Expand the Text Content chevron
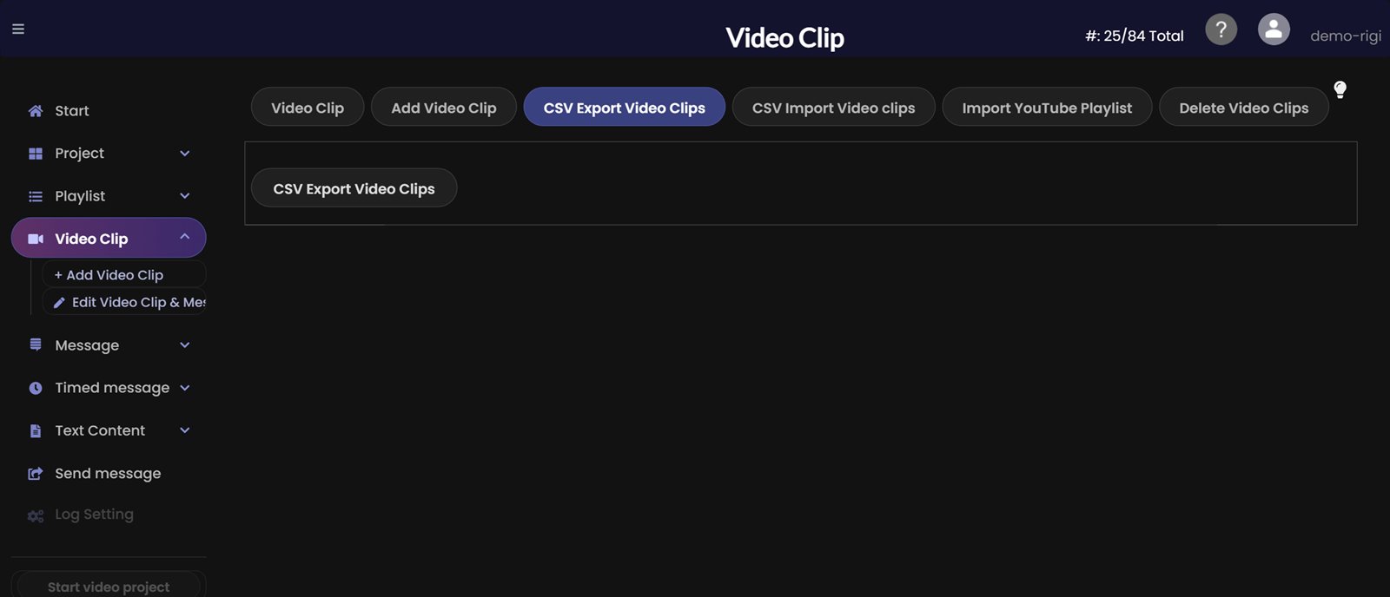The image size is (1390, 597). 184,430
